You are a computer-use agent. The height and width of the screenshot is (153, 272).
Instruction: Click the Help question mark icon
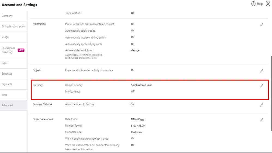click(253, 4)
